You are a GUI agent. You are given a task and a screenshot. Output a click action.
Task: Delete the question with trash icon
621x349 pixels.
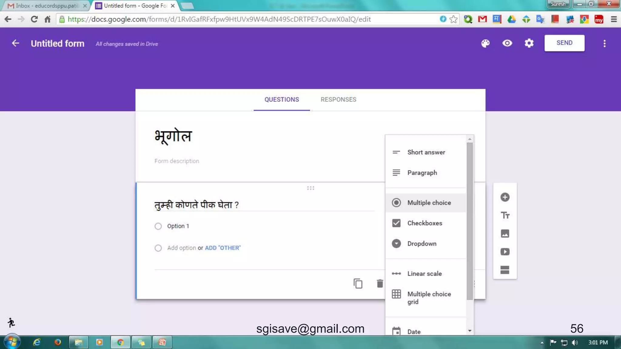coord(380,284)
